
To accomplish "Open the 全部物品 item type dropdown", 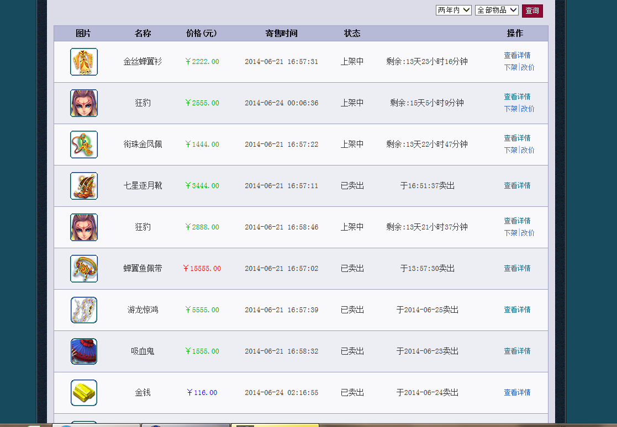I will pyautogui.click(x=497, y=10).
